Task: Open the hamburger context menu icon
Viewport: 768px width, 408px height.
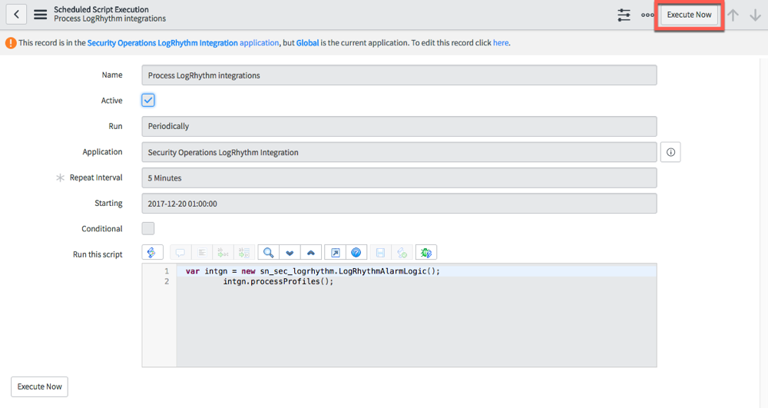Action: tap(40, 15)
